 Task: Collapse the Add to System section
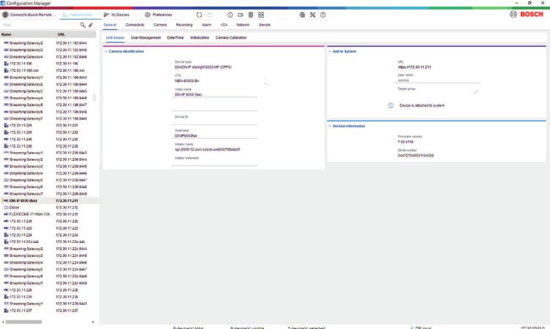click(x=330, y=52)
